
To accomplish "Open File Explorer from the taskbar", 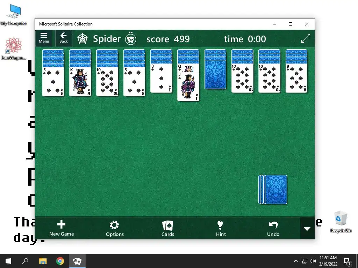I will click(x=43, y=261).
